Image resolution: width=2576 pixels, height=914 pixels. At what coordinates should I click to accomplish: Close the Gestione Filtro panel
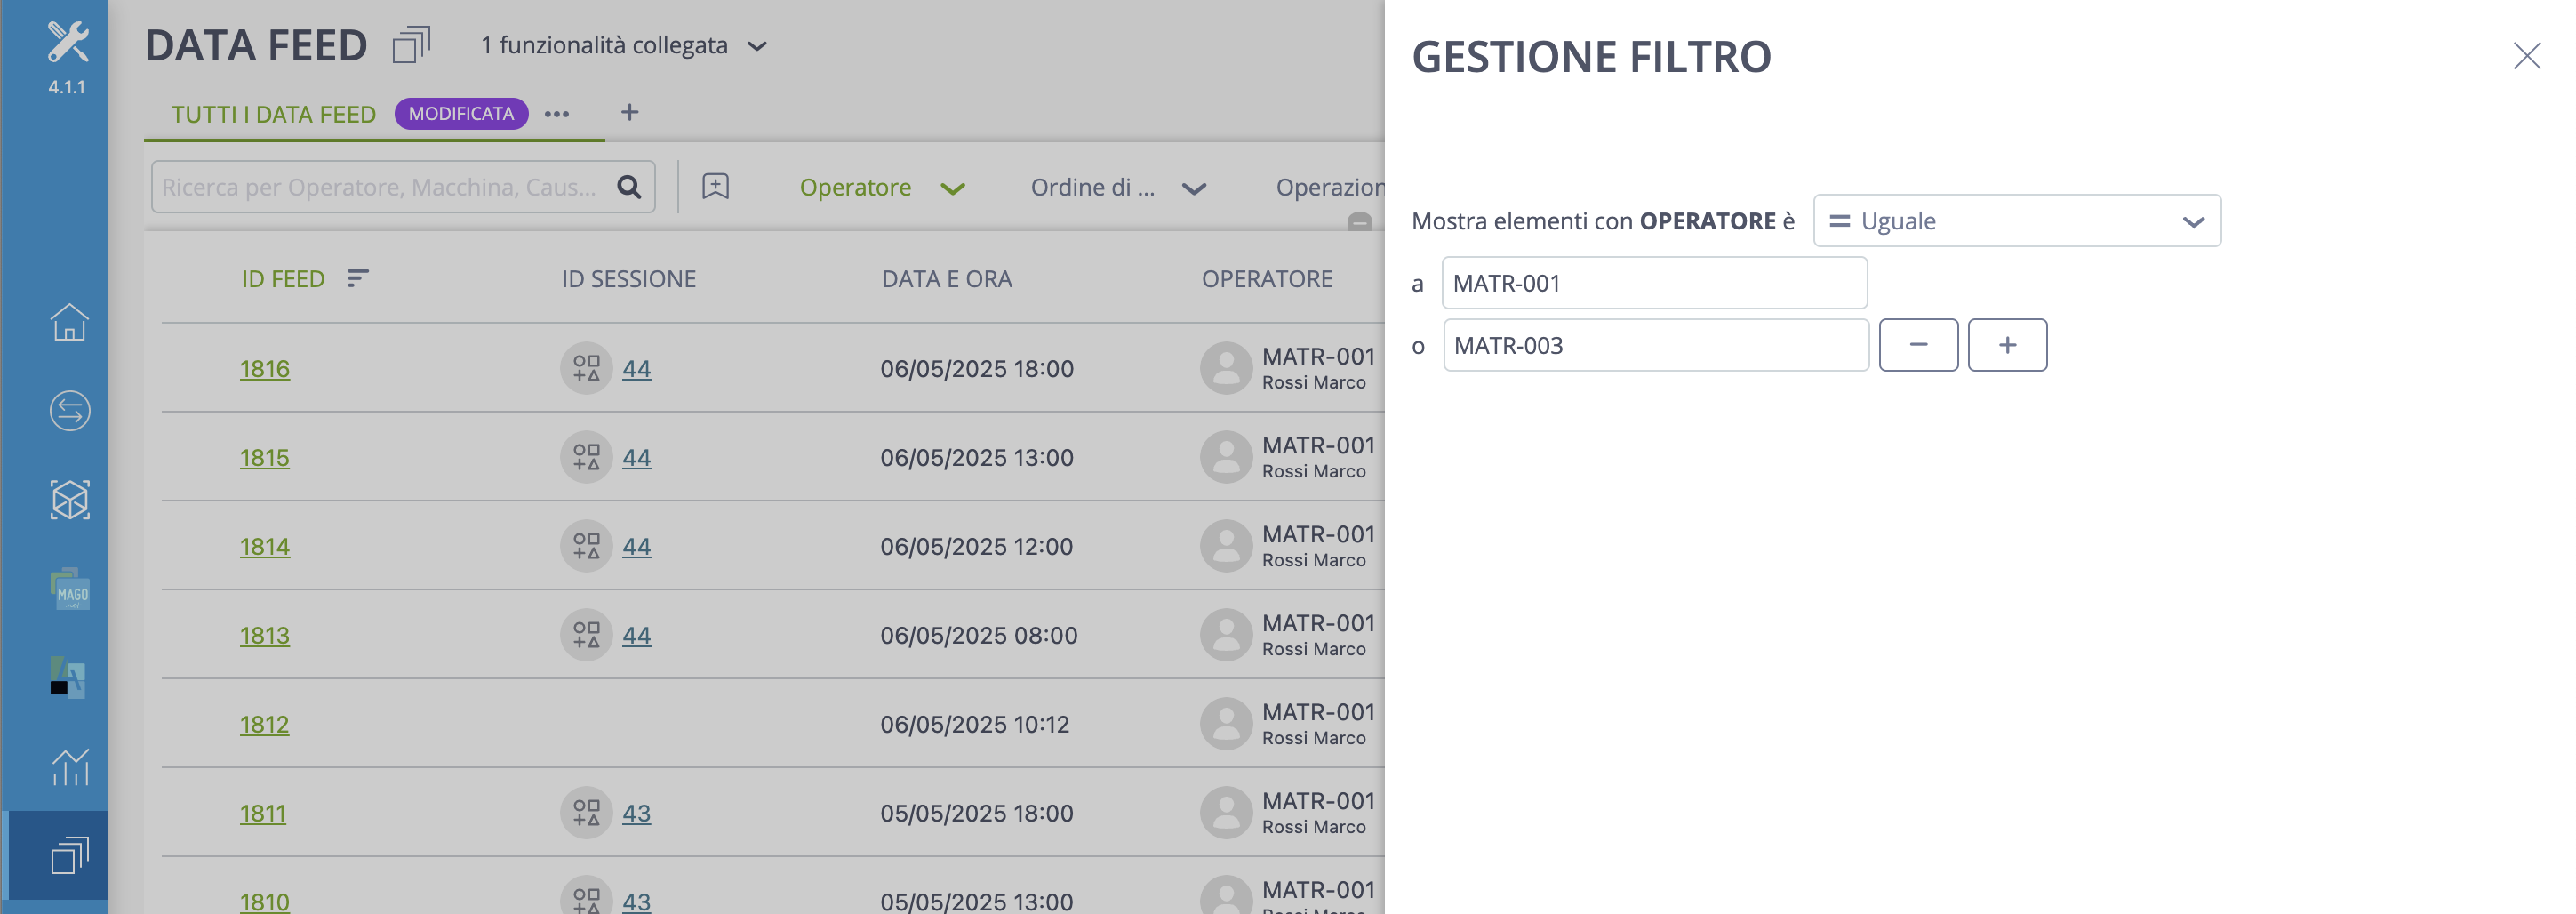(2527, 56)
